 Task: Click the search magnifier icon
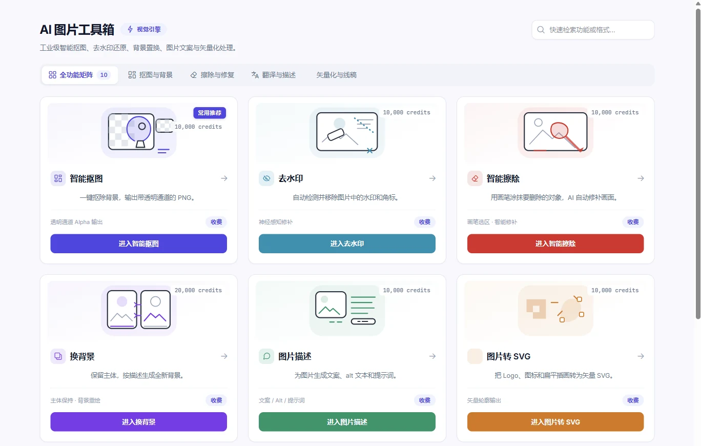(x=541, y=30)
